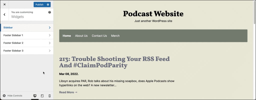
Task: Expand Footer Sidebar 2 section
Action: pyautogui.click(x=27, y=43)
